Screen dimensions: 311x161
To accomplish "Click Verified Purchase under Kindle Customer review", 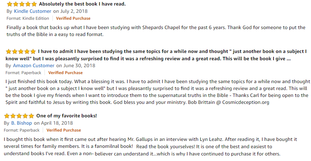I will [x=73, y=18].
